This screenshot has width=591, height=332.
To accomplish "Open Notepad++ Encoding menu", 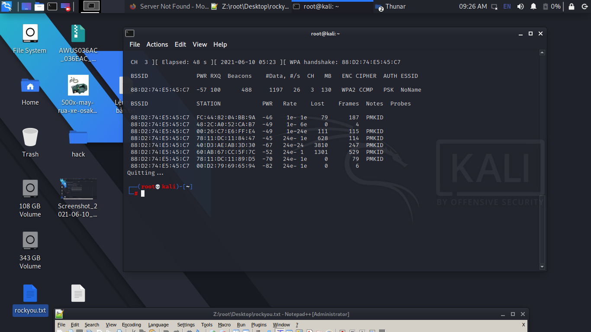I will coord(132,325).
